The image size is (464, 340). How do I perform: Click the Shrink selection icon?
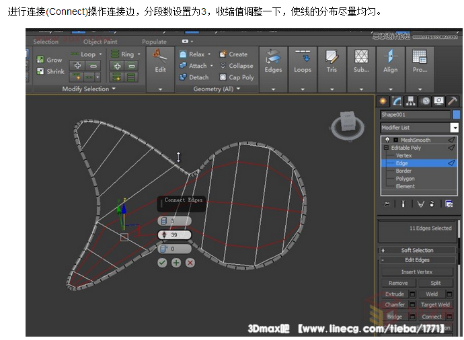[40, 71]
